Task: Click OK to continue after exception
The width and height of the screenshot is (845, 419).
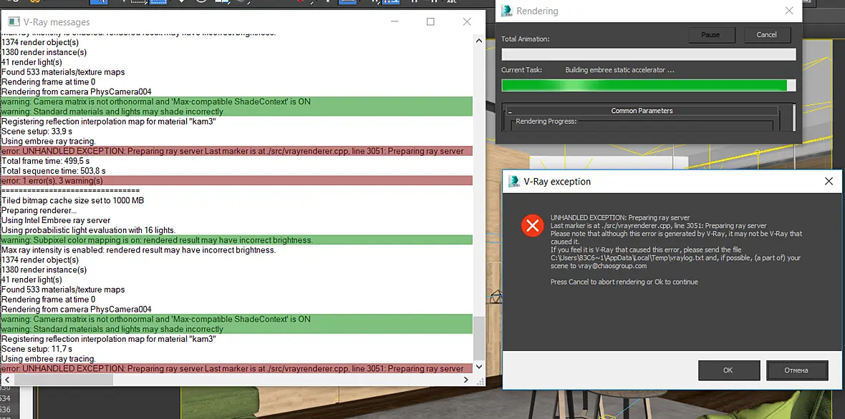Action: [728, 370]
